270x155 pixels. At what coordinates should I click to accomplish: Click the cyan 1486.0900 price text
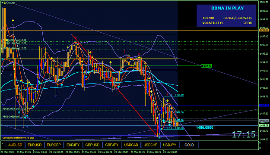[205, 127]
